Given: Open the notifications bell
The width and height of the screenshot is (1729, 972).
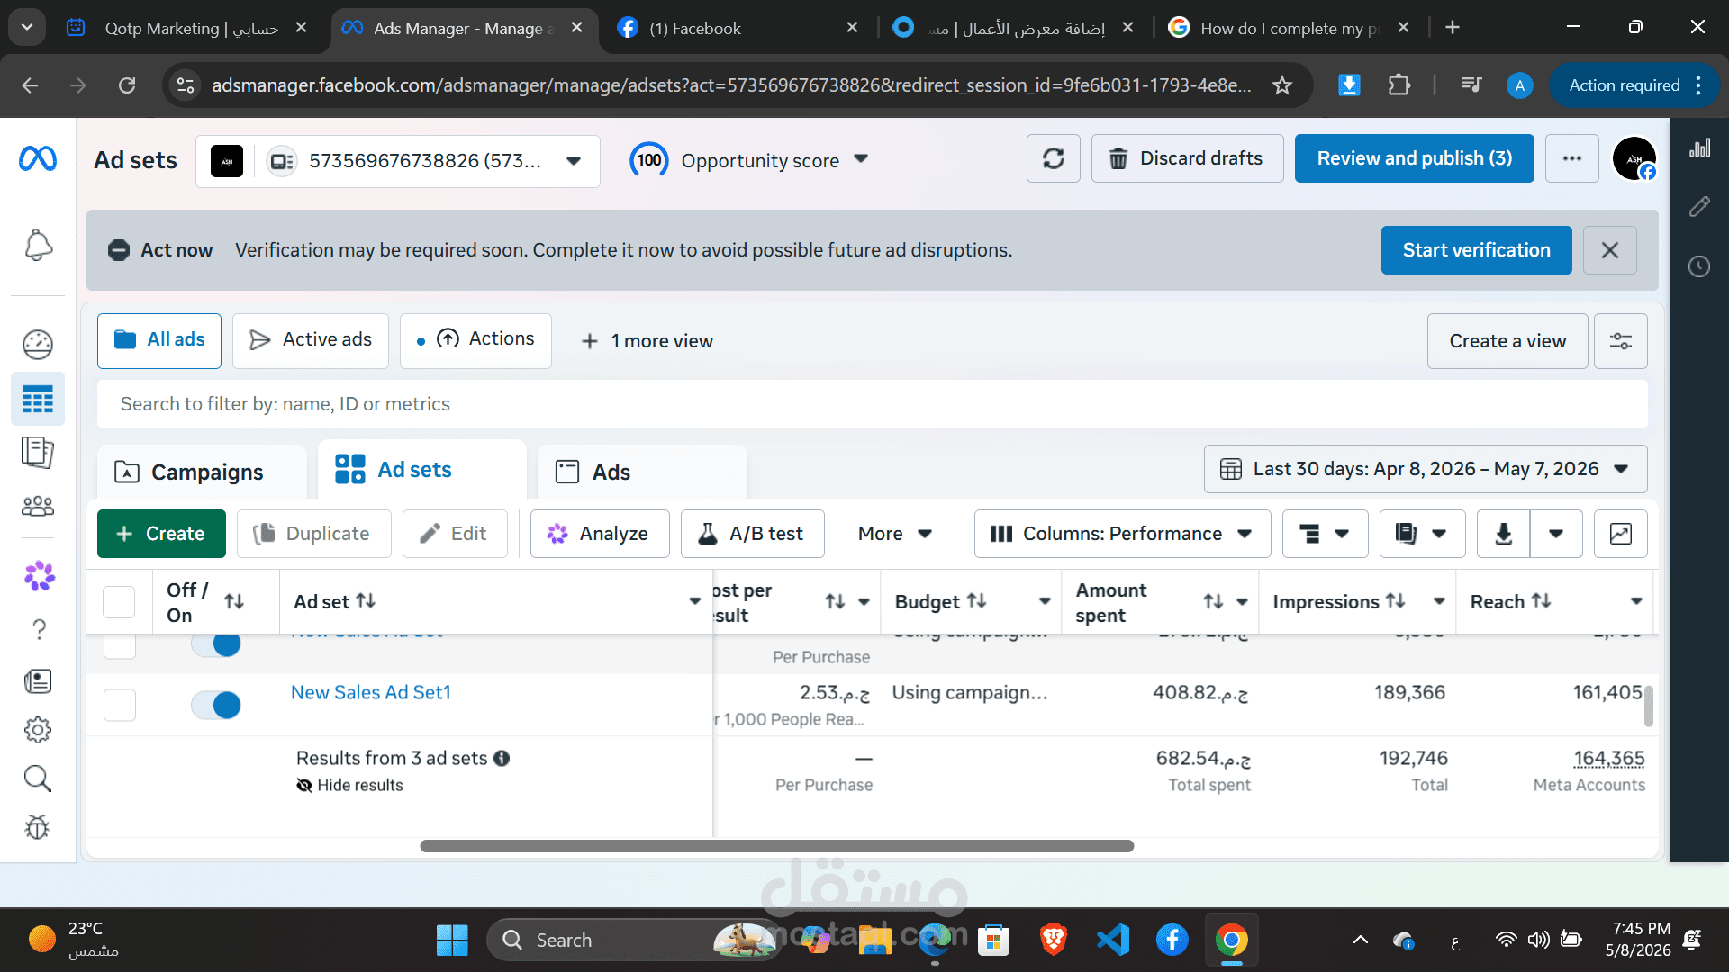Looking at the screenshot, I should click(x=38, y=245).
